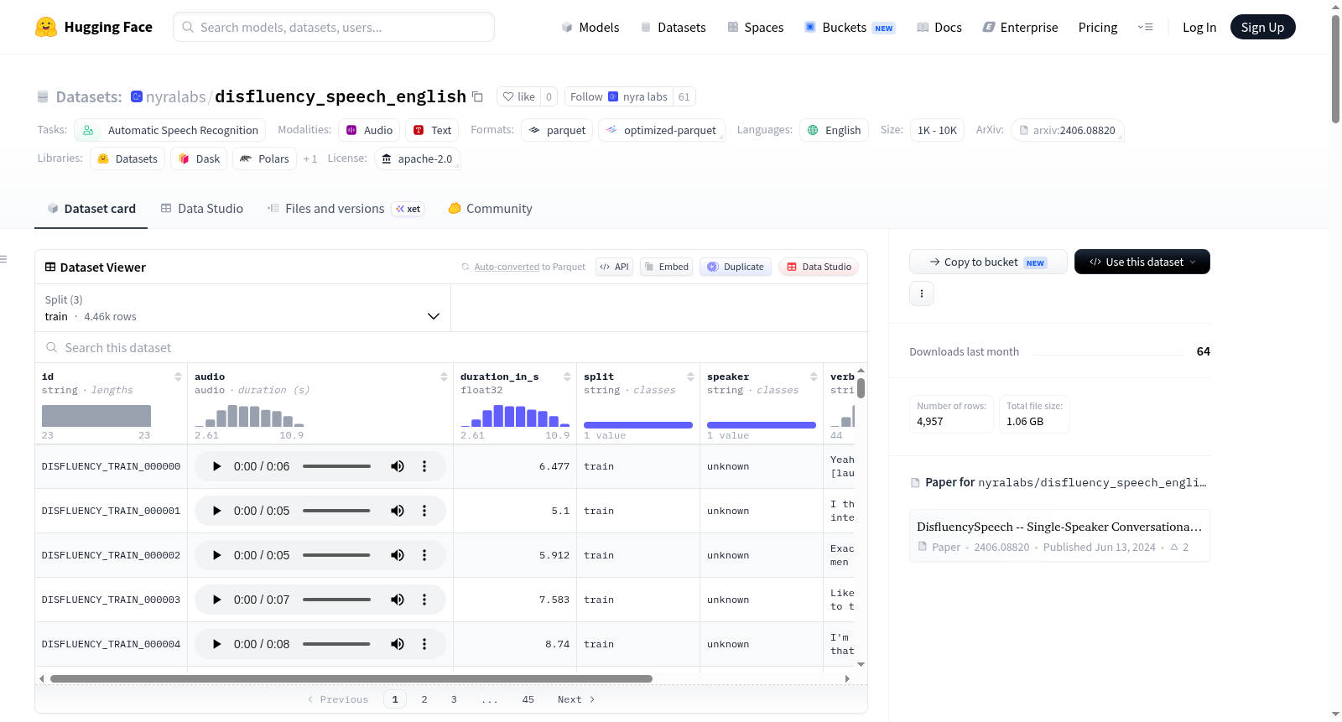1342x722 pixels.
Task: Sort by the duration_in_s column
Action: [567, 377]
